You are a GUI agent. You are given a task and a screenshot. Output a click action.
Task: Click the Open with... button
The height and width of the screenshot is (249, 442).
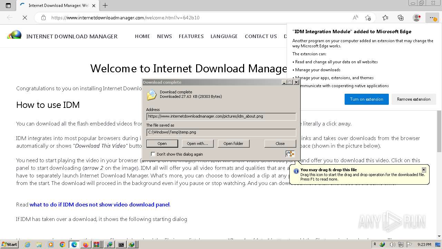click(198, 144)
